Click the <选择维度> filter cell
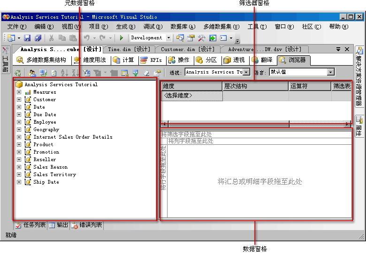366x253 pixels. [x=192, y=96]
